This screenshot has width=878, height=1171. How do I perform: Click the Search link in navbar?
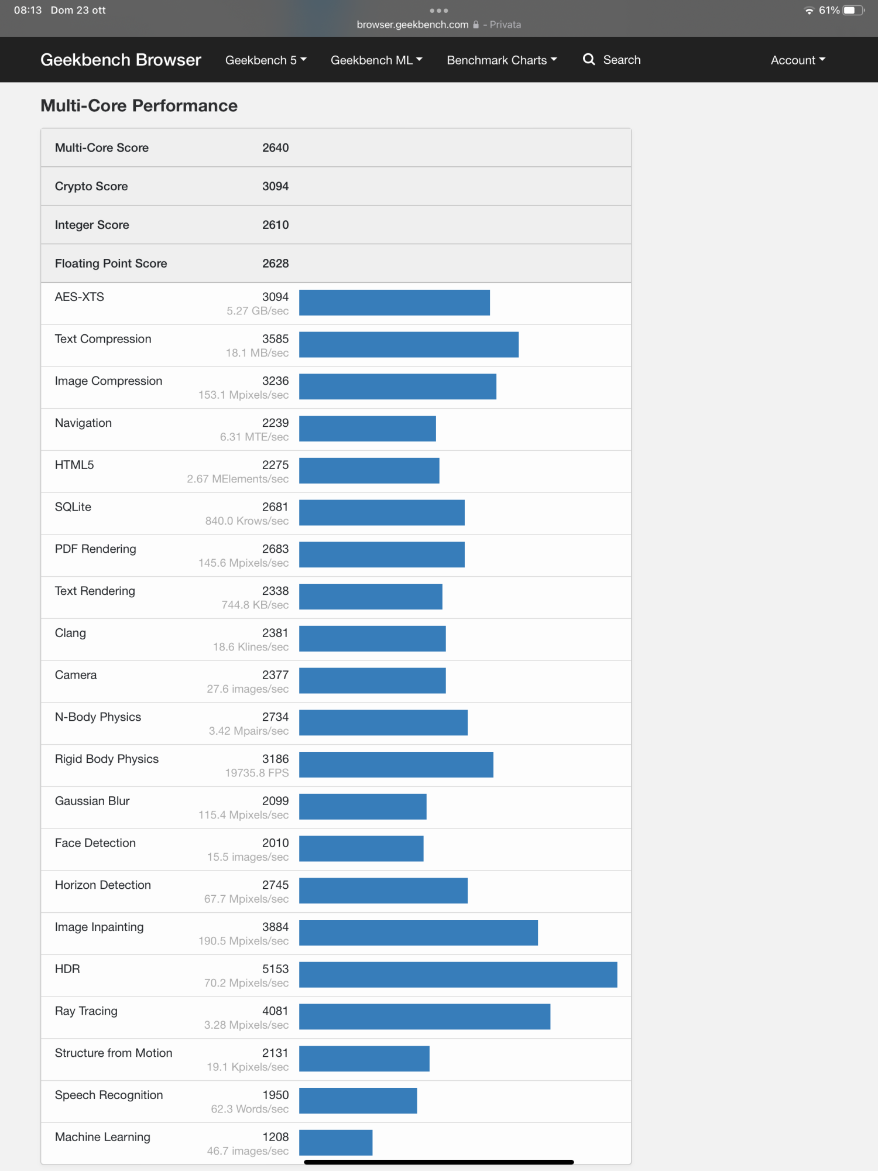(x=622, y=60)
